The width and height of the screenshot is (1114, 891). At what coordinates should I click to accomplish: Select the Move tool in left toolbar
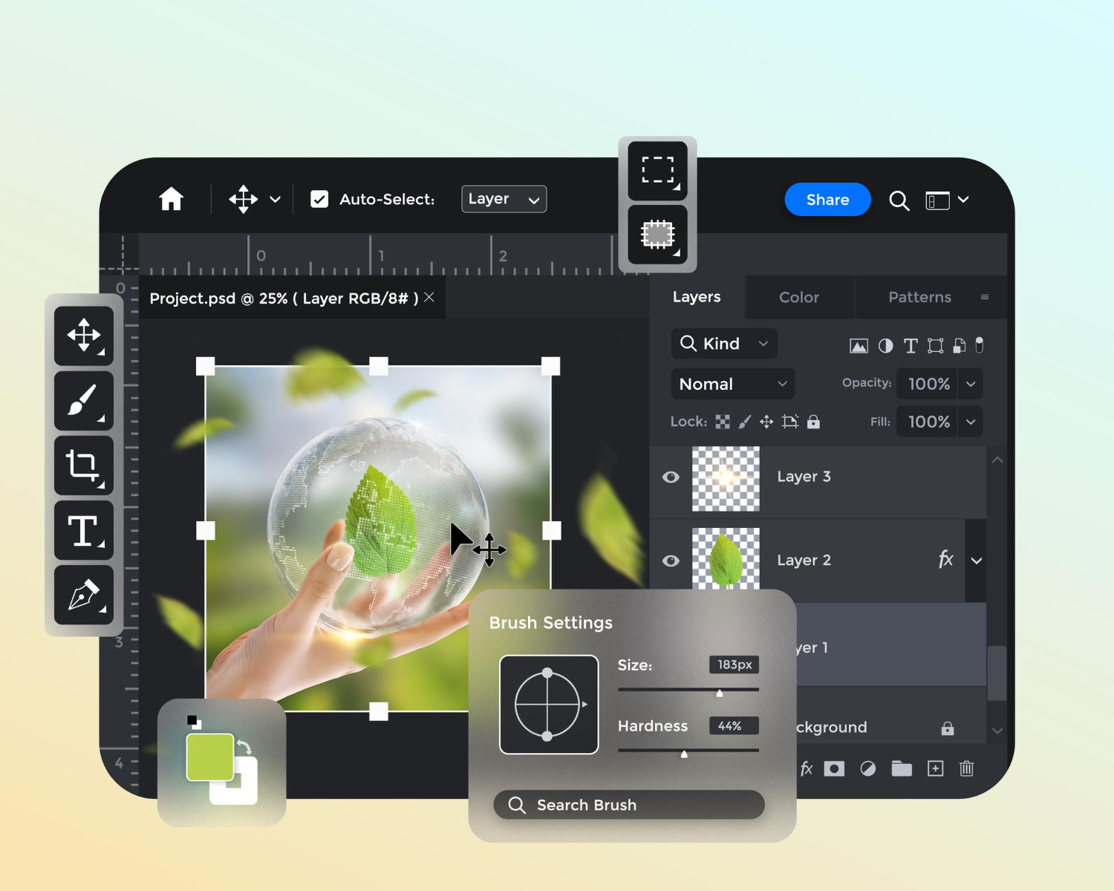click(x=84, y=336)
